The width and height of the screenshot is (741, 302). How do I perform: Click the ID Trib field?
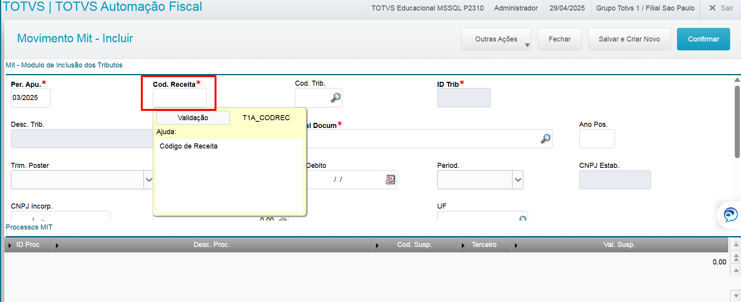(x=464, y=98)
